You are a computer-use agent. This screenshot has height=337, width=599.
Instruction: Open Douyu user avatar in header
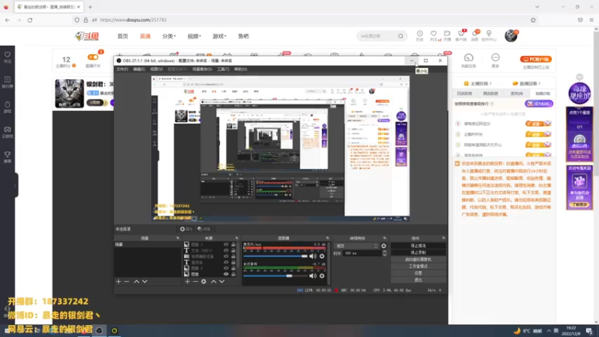[x=511, y=36]
